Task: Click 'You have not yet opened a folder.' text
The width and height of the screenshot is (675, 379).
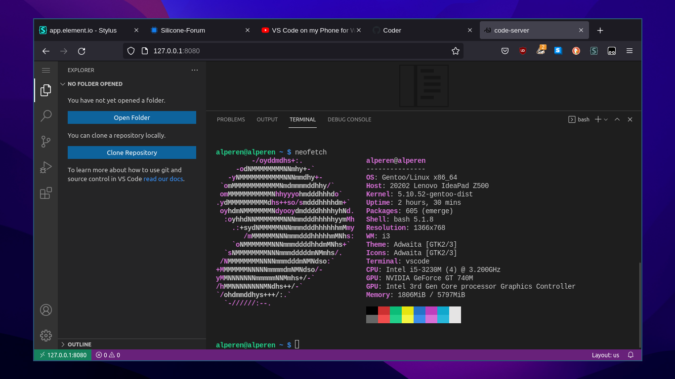Action: pyautogui.click(x=117, y=100)
